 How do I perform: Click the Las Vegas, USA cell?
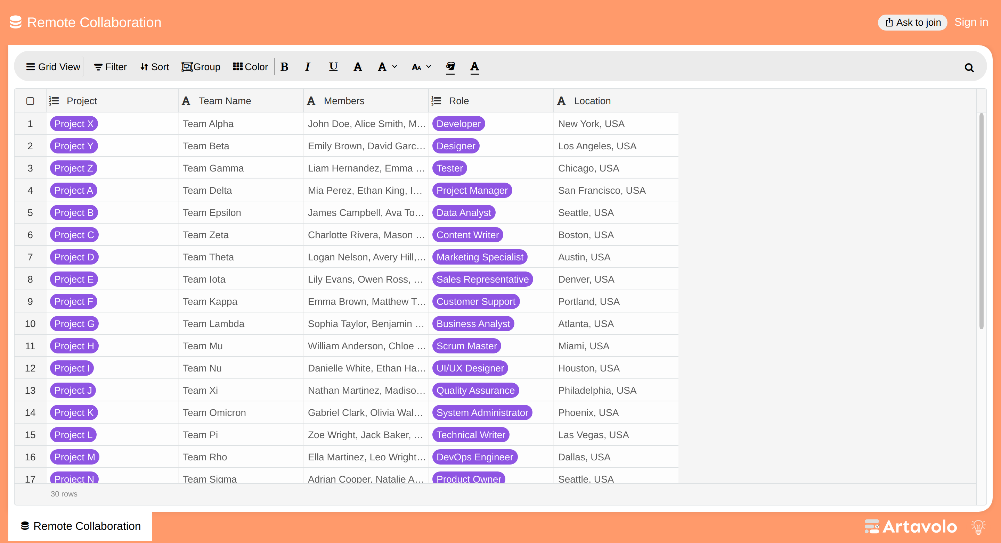616,435
